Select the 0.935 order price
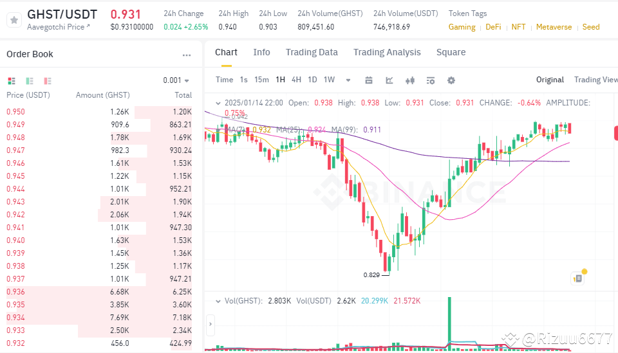 pos(15,305)
